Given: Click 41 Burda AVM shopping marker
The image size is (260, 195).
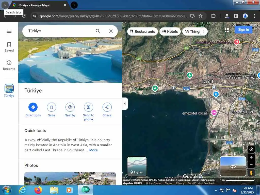Looking at the screenshot, I should click(x=216, y=94).
